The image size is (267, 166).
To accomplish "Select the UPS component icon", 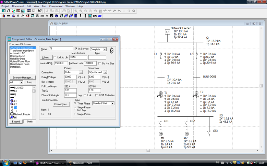I will coord(95,16).
